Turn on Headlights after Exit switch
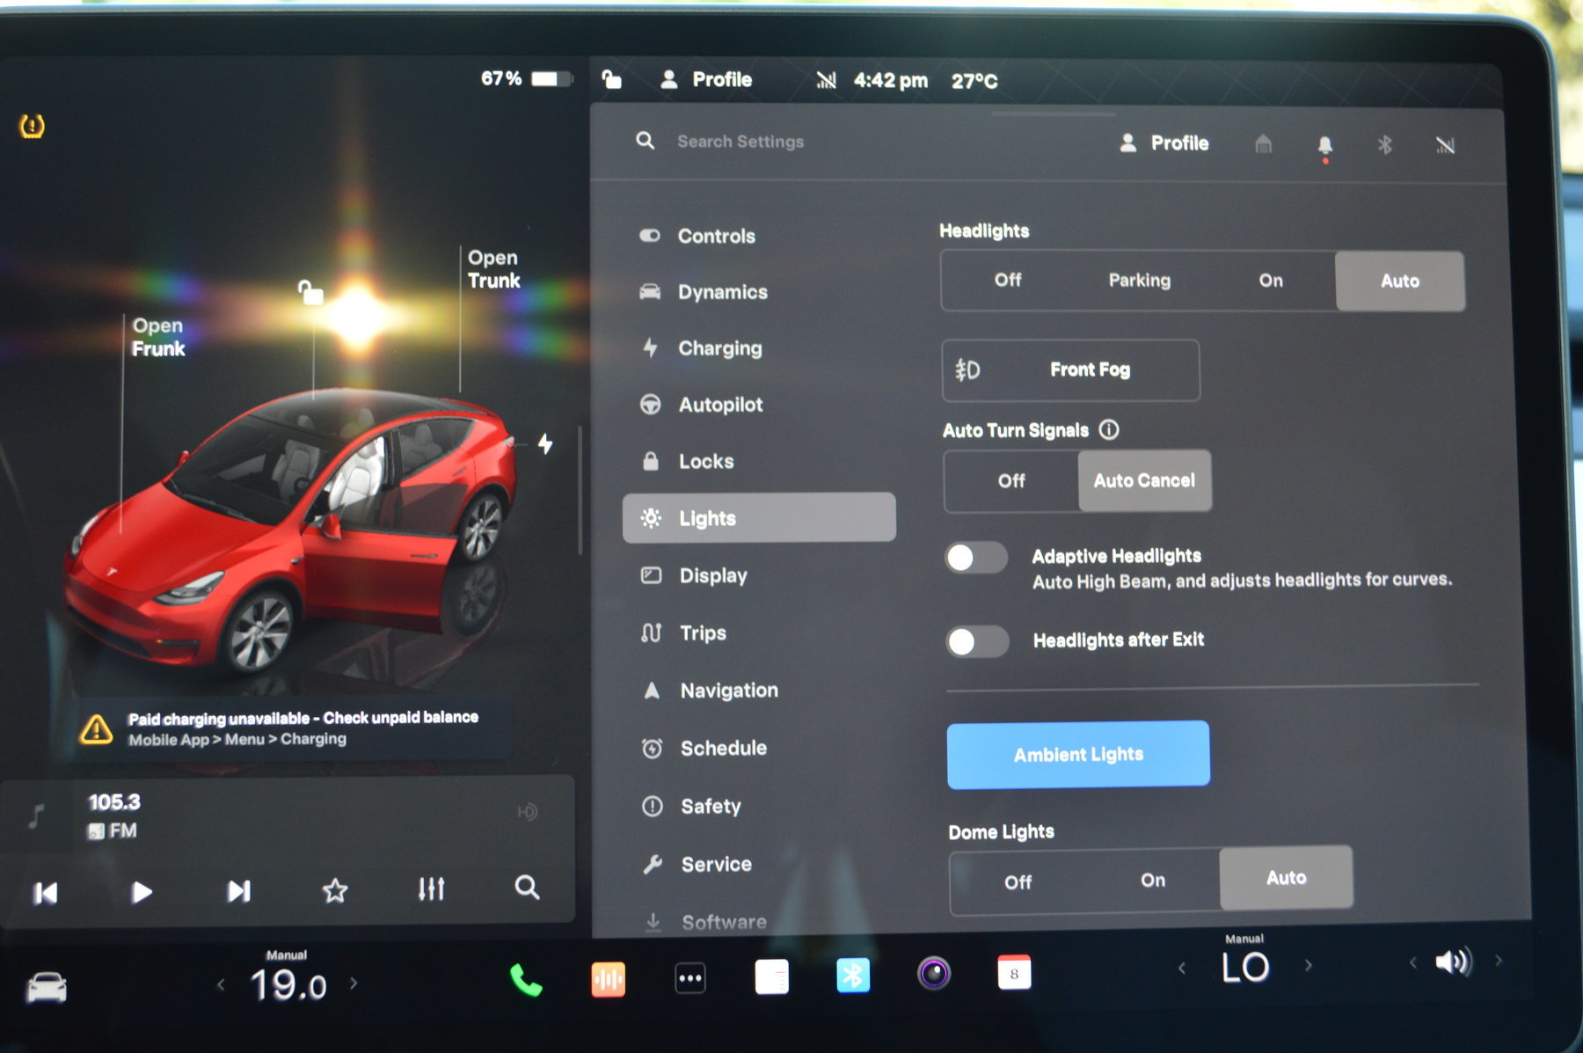 click(x=977, y=641)
